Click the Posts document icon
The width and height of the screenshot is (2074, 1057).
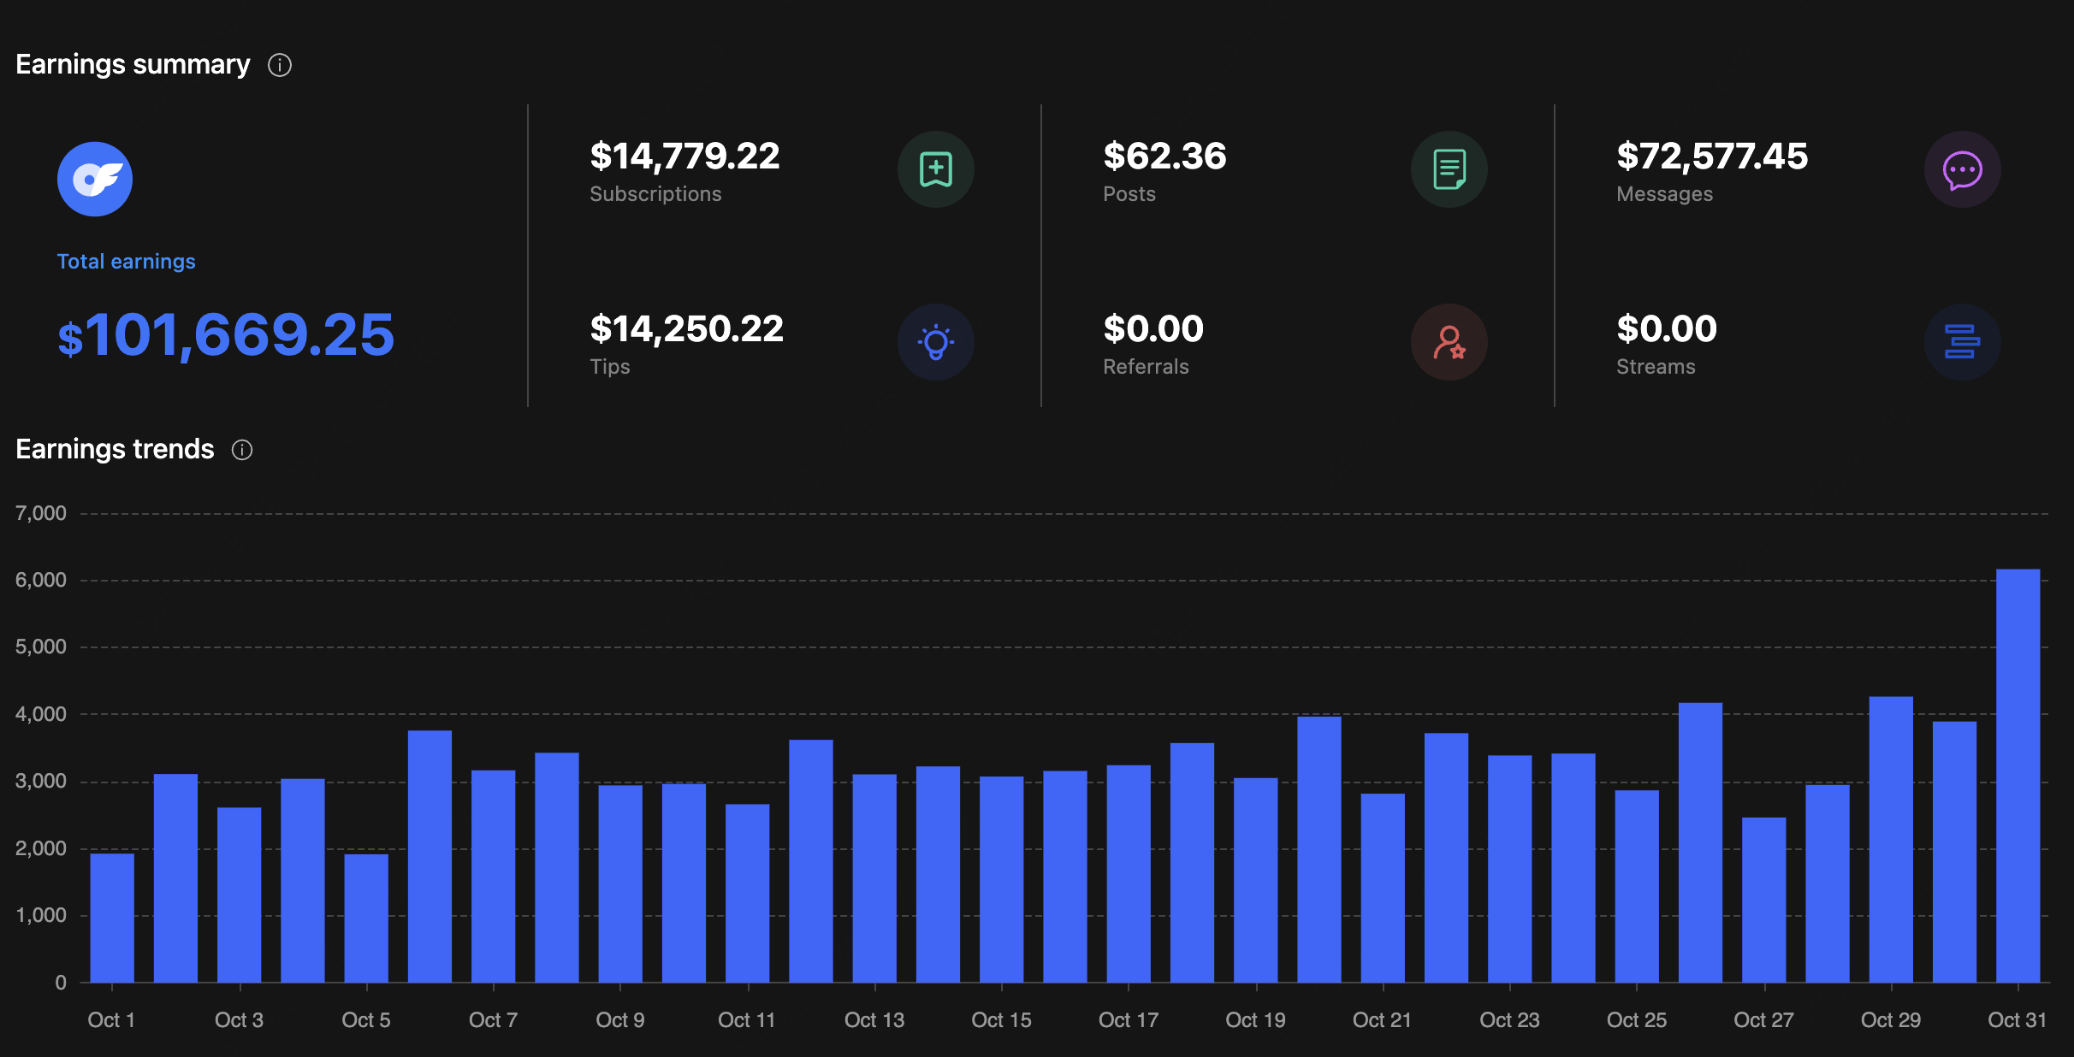point(1449,169)
